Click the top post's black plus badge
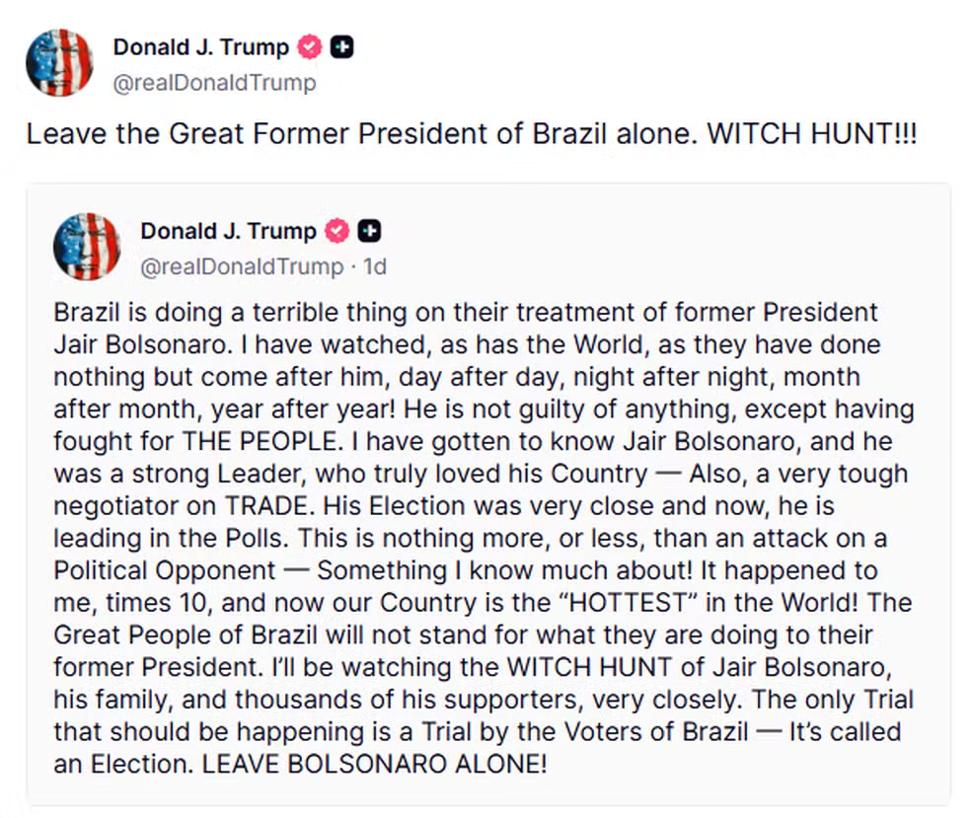 tap(342, 46)
